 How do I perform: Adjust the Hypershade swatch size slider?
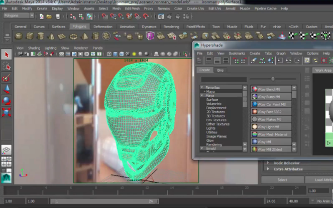point(273,79)
